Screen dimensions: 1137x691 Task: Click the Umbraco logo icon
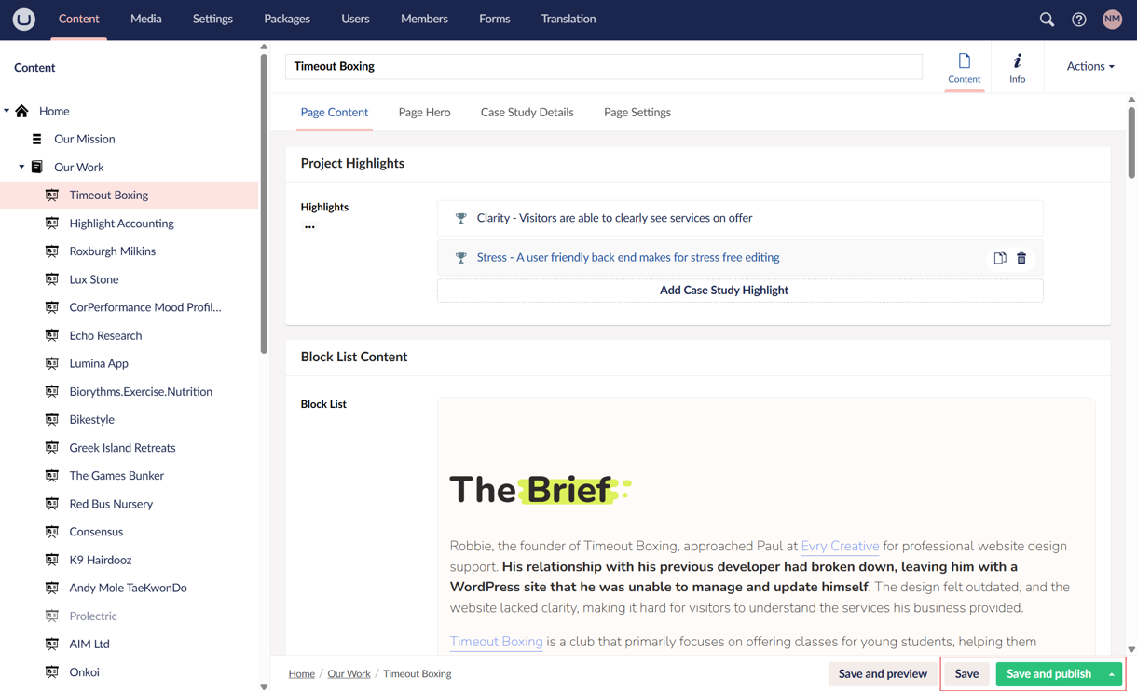pyautogui.click(x=23, y=19)
